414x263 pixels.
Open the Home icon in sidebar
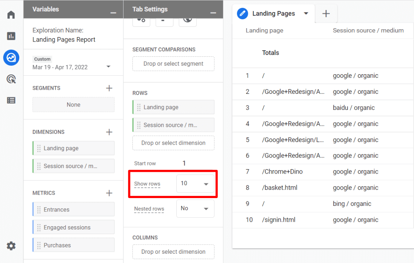[11, 14]
